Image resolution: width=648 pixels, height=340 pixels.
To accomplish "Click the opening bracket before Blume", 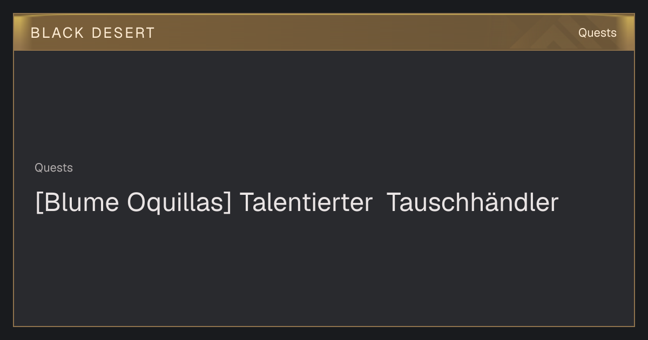I will [x=38, y=203].
